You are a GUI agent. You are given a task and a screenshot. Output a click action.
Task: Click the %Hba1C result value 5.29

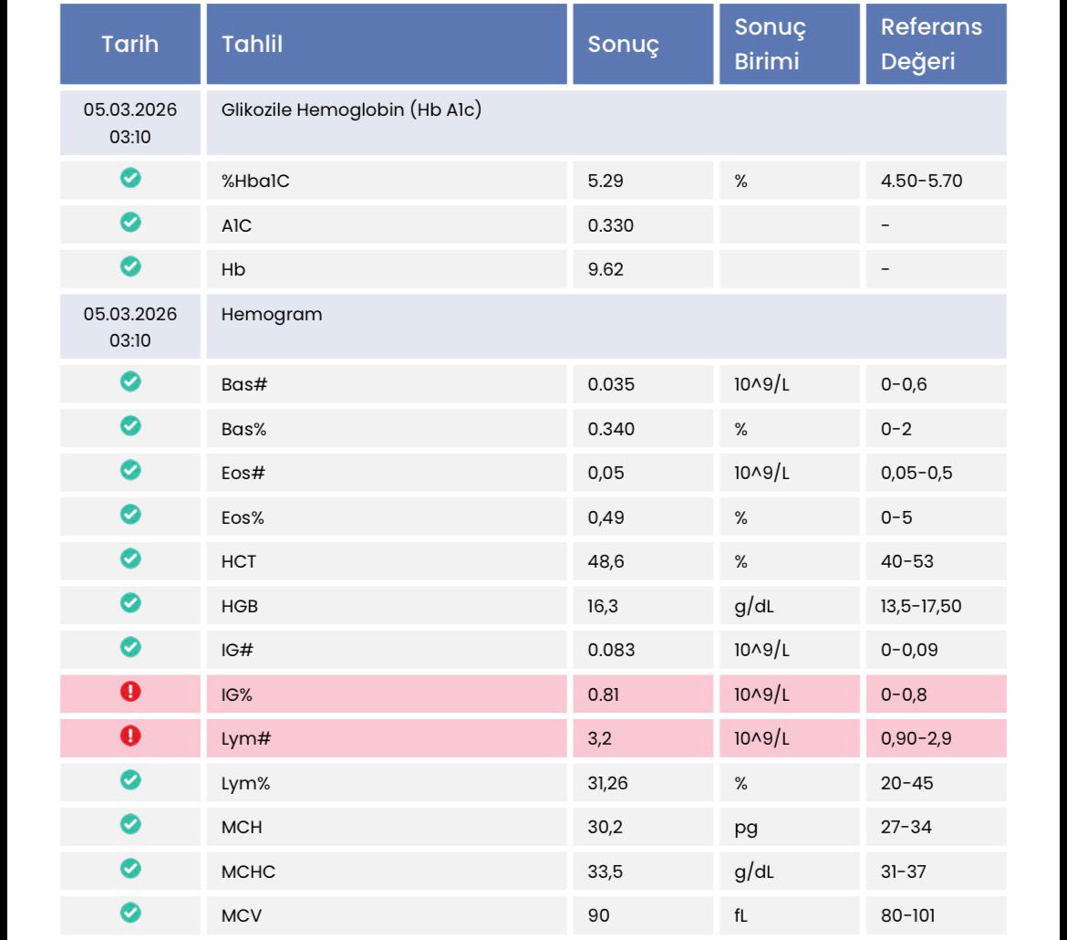[606, 181]
